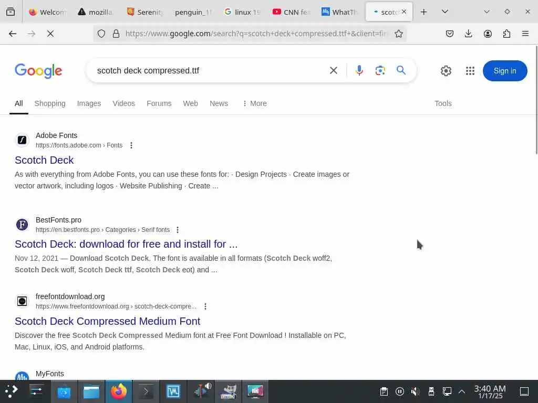Save page to Pocket
This screenshot has width=538, height=403.
pyautogui.click(x=450, y=34)
